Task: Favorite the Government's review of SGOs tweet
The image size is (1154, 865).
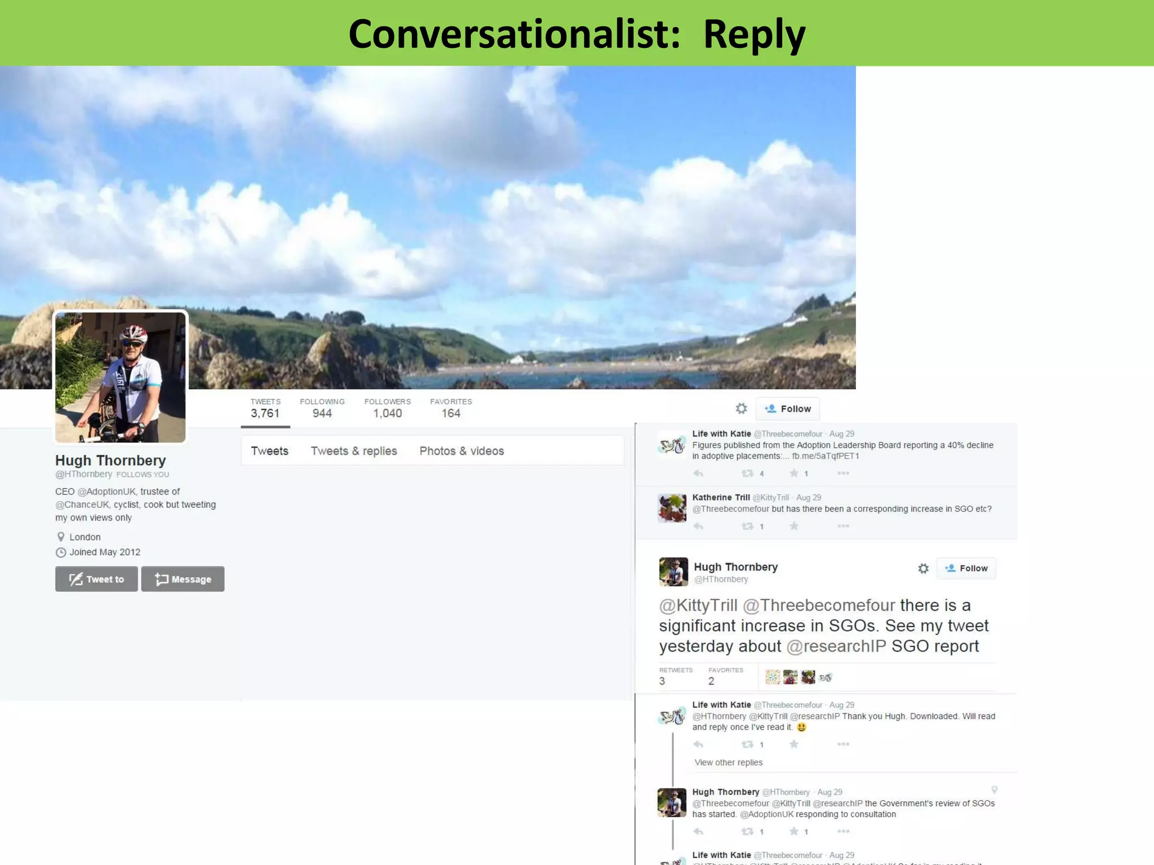Action: [793, 831]
